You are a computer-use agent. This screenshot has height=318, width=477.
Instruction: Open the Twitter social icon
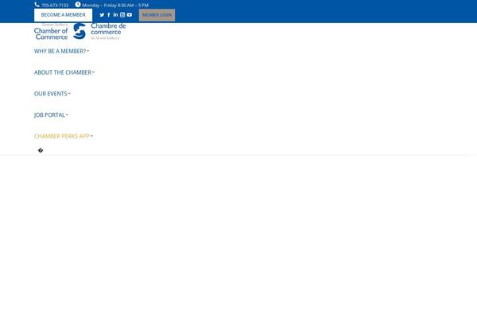pos(102,15)
